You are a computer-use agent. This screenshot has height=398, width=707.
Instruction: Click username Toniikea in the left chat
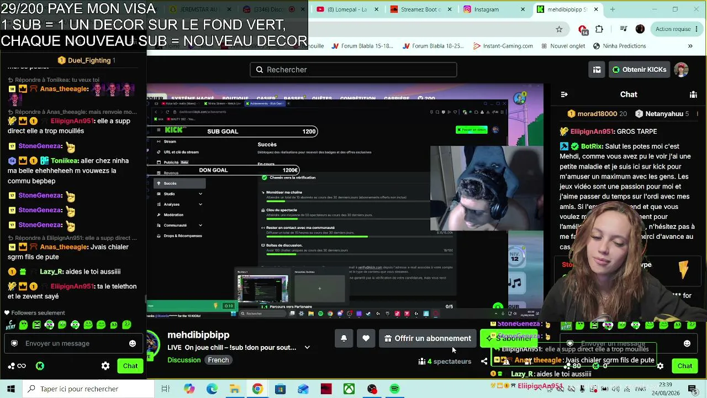65,161
